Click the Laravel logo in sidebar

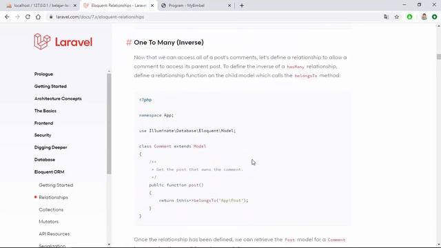(63, 41)
